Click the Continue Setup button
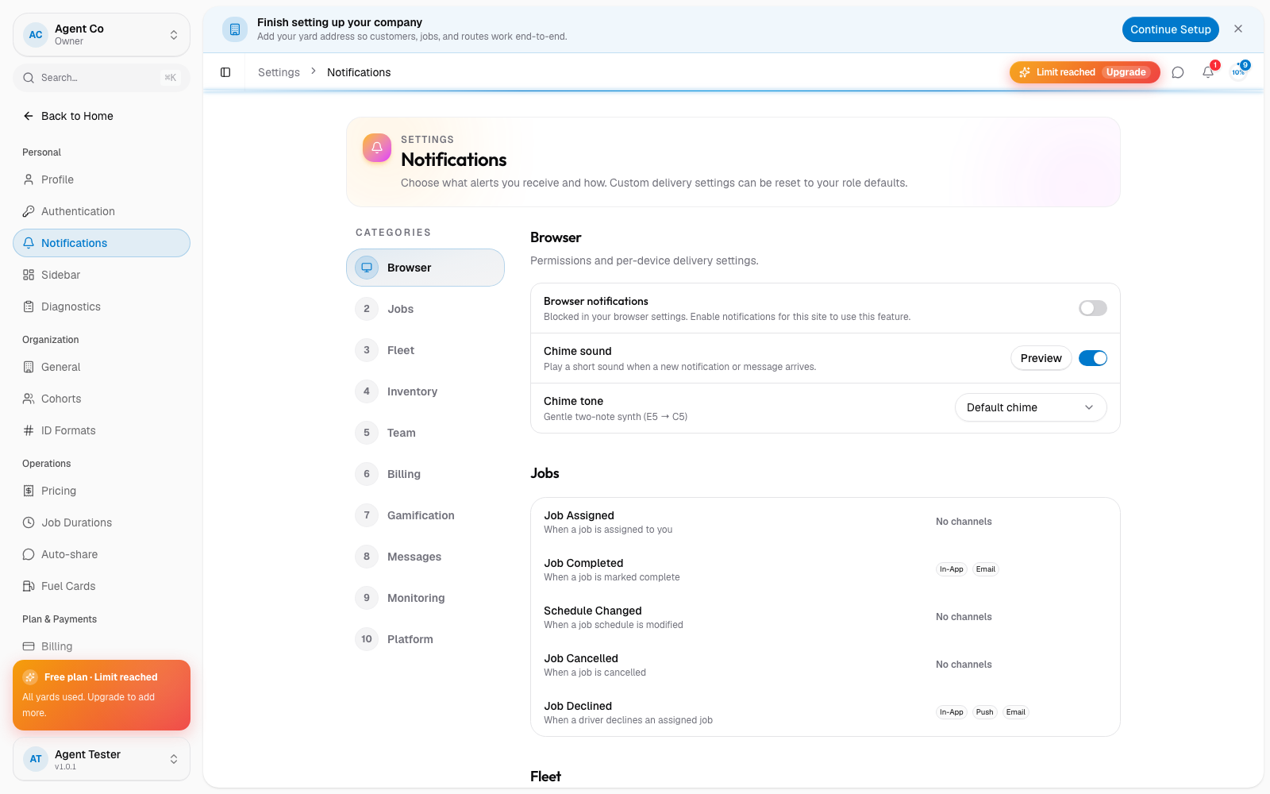This screenshot has height=794, width=1270. point(1171,29)
